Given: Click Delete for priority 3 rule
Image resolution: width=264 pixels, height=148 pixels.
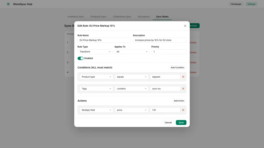Looking at the screenshot, I should pos(193,62).
